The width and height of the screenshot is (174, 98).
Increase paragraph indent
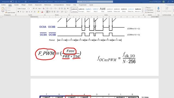tap(62, 8)
